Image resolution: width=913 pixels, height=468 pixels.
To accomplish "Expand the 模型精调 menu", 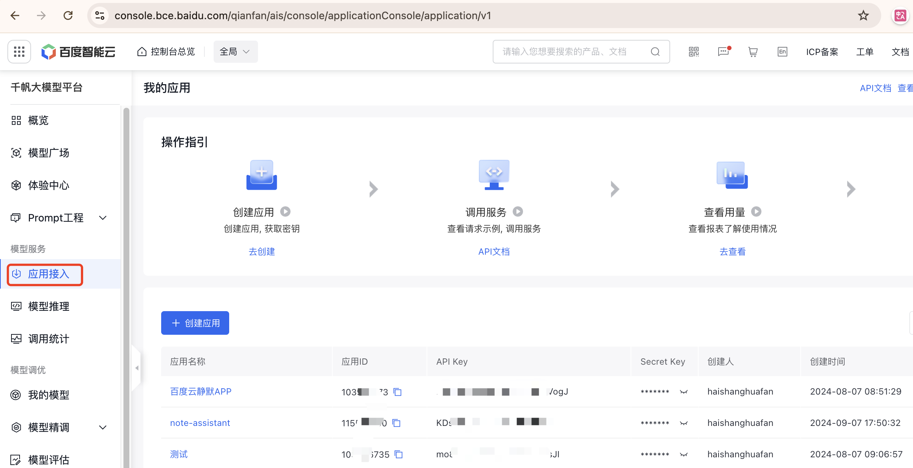I will [x=103, y=427].
